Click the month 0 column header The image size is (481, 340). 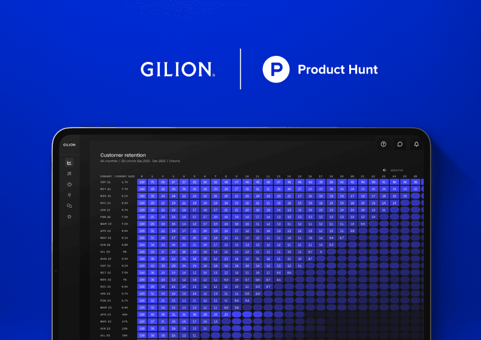pos(142,176)
